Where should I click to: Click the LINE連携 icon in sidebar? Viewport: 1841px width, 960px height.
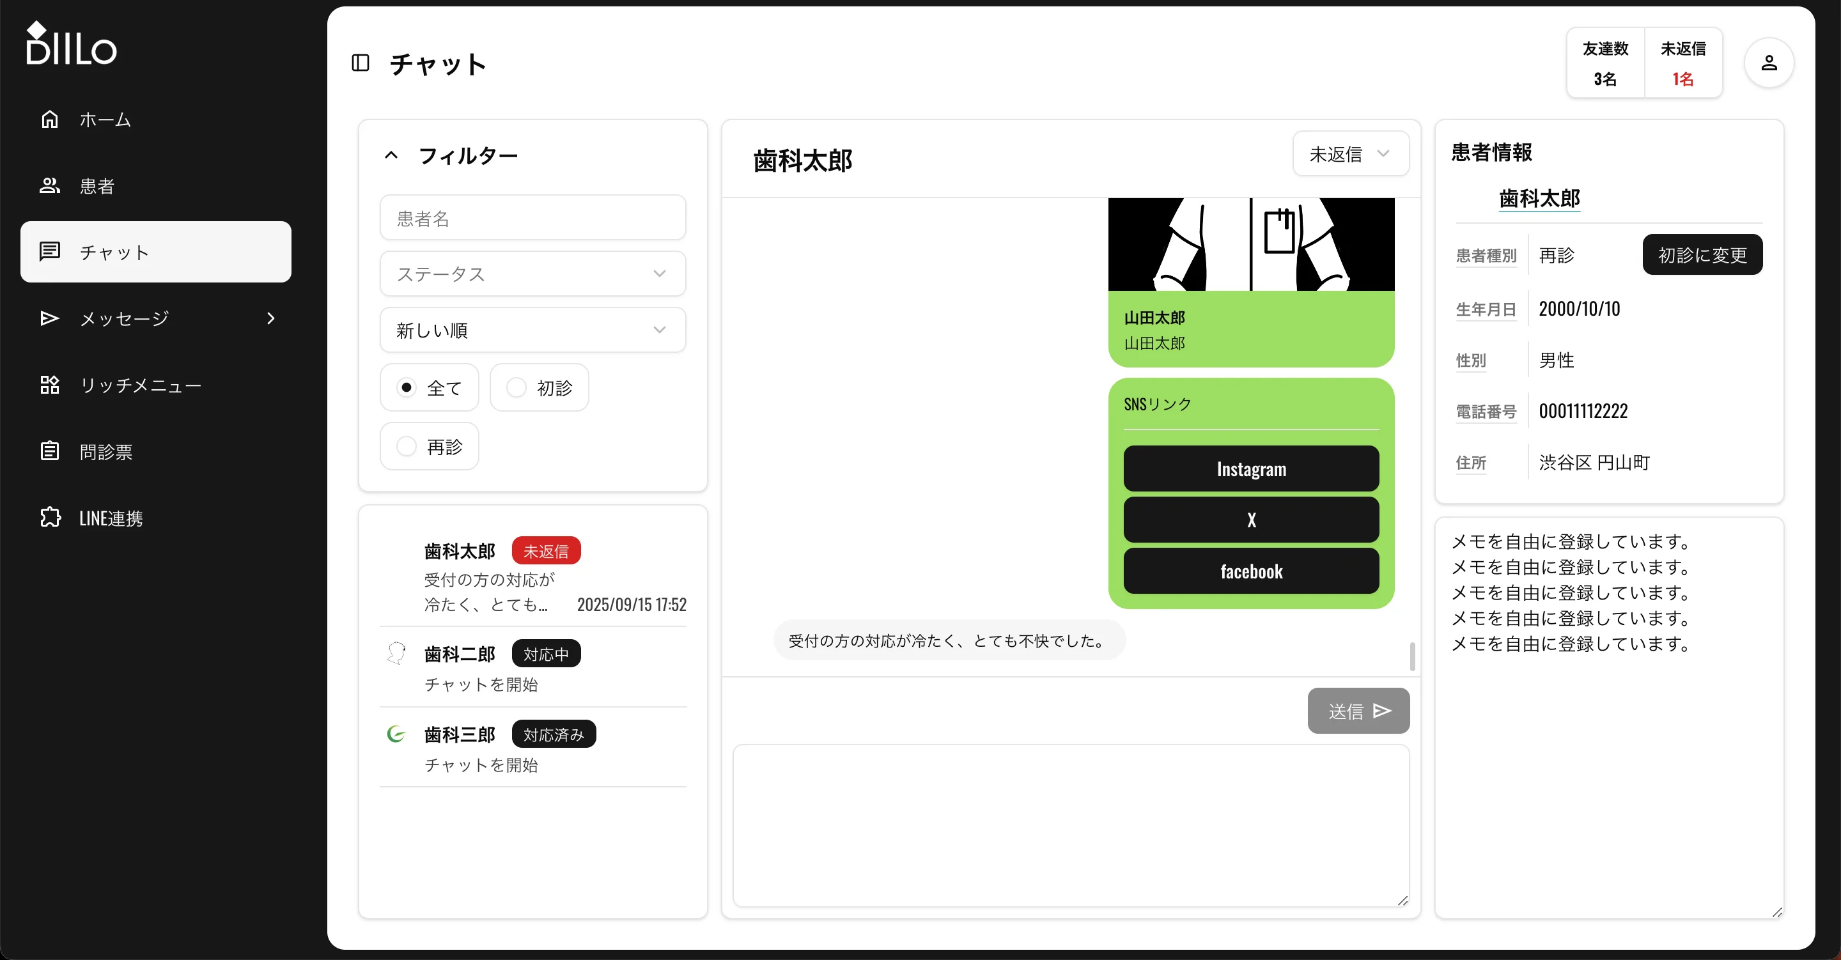tap(49, 517)
